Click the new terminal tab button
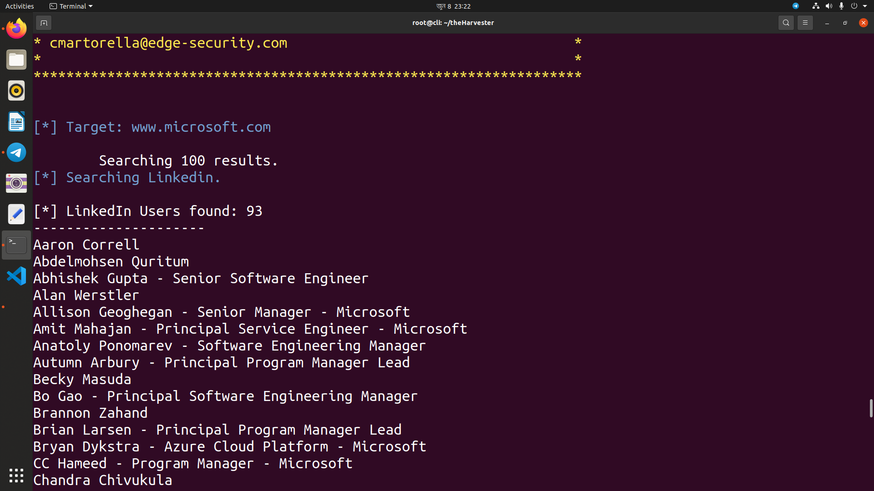Screen dimensions: 874x491 44,22
